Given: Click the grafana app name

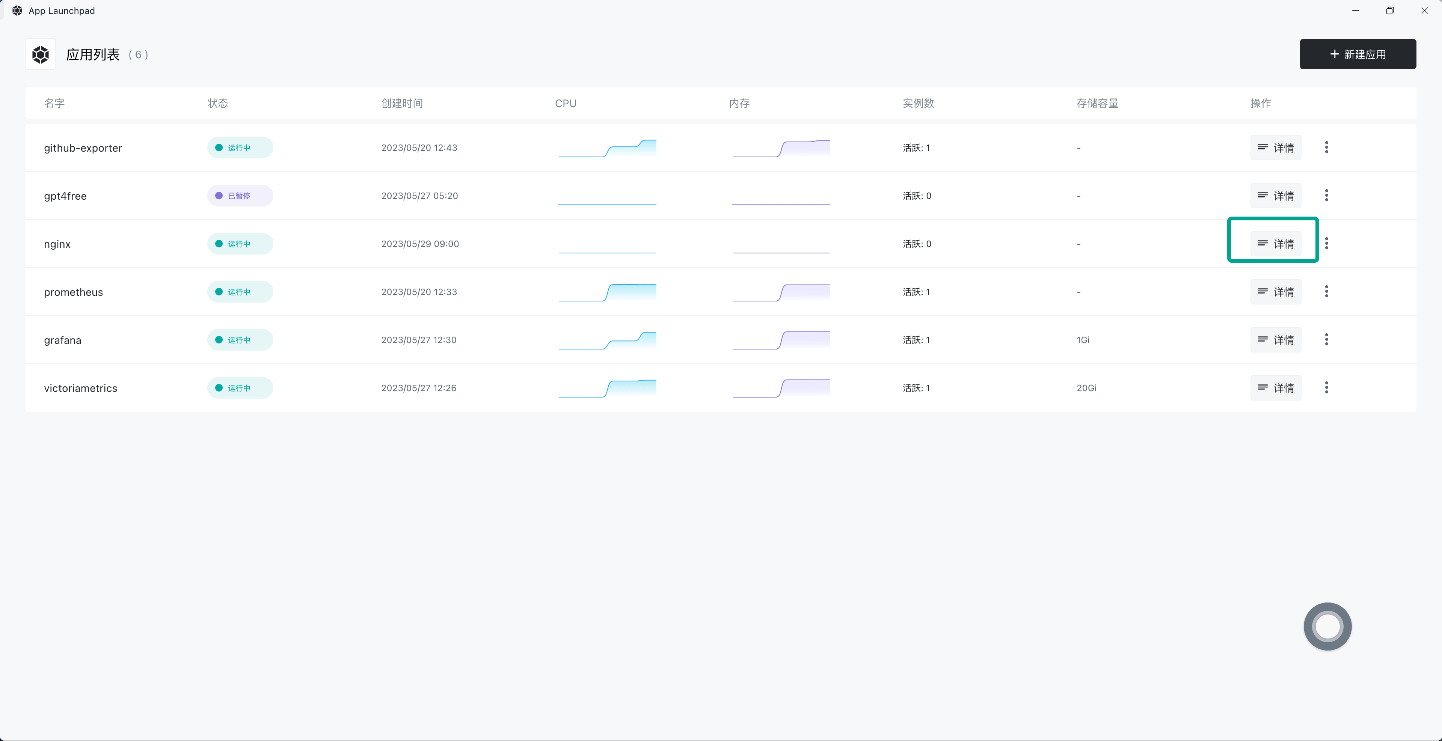Looking at the screenshot, I should point(63,340).
